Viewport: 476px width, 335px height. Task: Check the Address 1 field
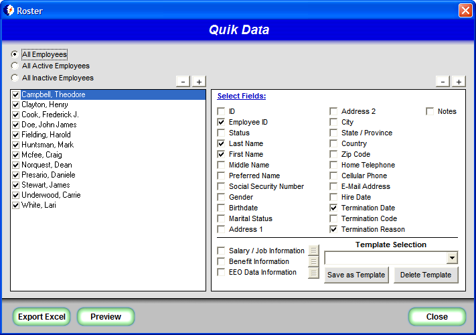point(221,229)
